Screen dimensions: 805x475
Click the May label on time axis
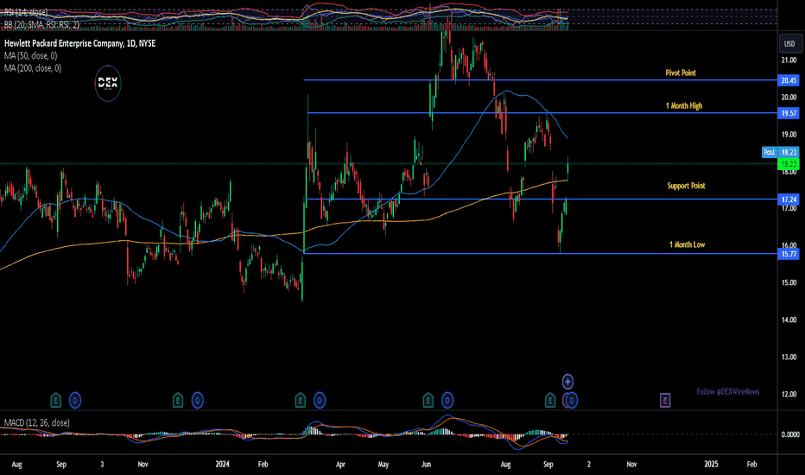[x=383, y=465]
